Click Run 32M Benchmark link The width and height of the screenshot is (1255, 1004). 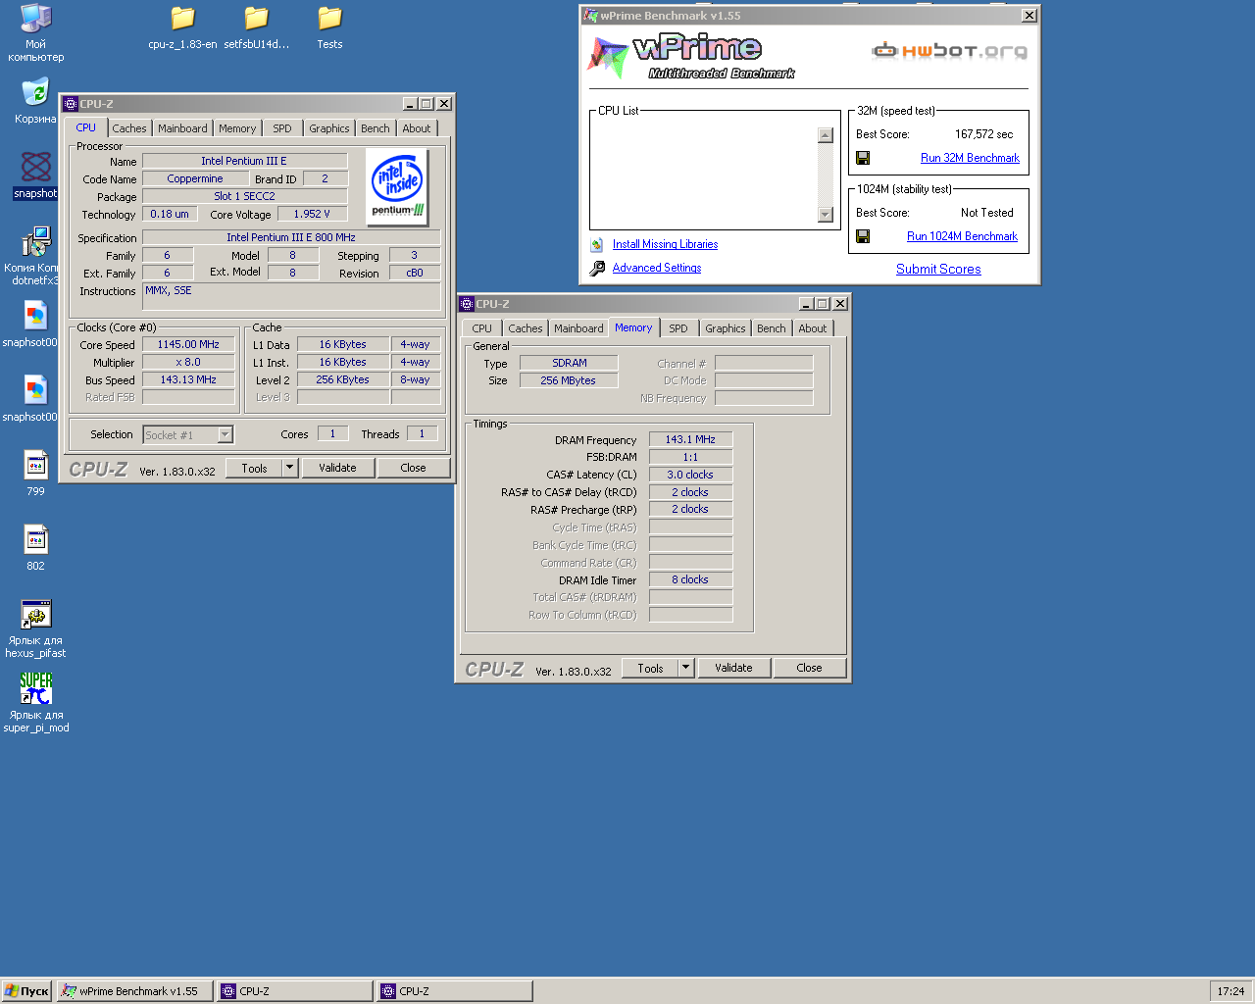[x=970, y=158]
